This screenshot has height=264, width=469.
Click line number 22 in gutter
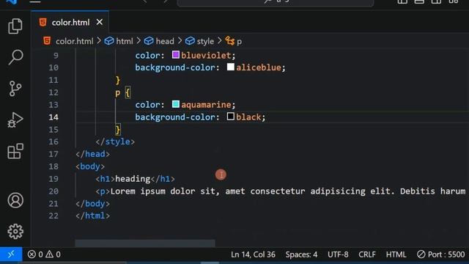tap(53, 216)
